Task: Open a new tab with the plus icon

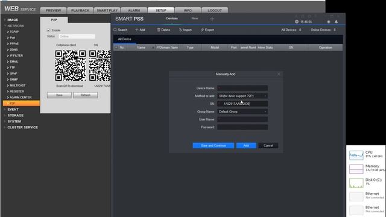Action: (x=212, y=19)
